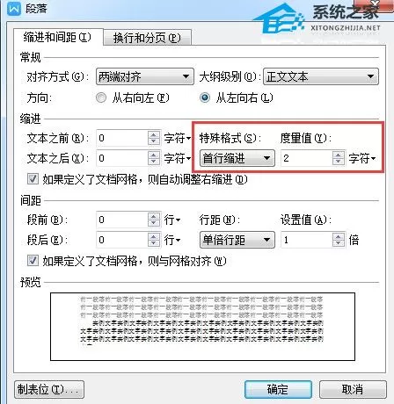Viewport: 394px width, 404px height.
Task: Open 对齐方式 dropdown showing 两端对齐
Action: 145,76
